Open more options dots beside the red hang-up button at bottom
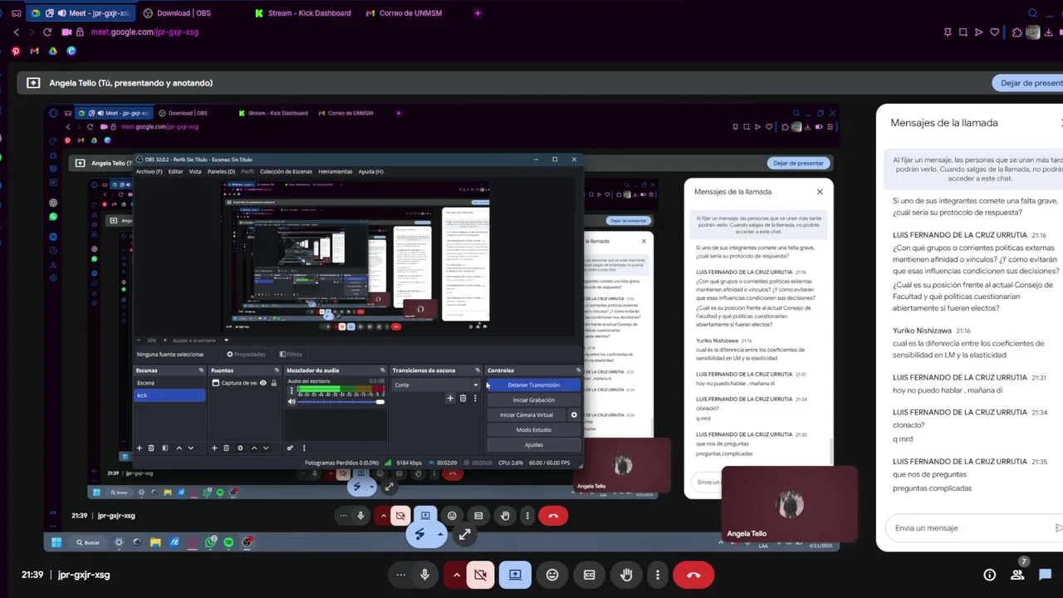The height and width of the screenshot is (598, 1063). (x=658, y=575)
